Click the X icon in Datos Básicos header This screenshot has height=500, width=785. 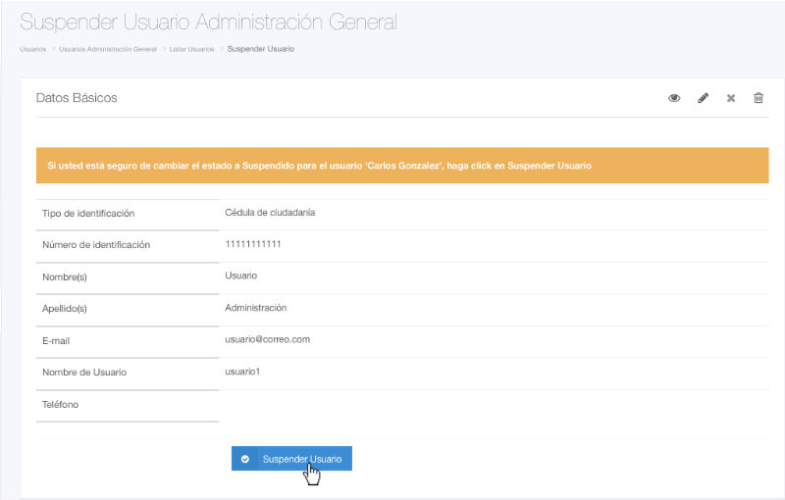point(731,98)
